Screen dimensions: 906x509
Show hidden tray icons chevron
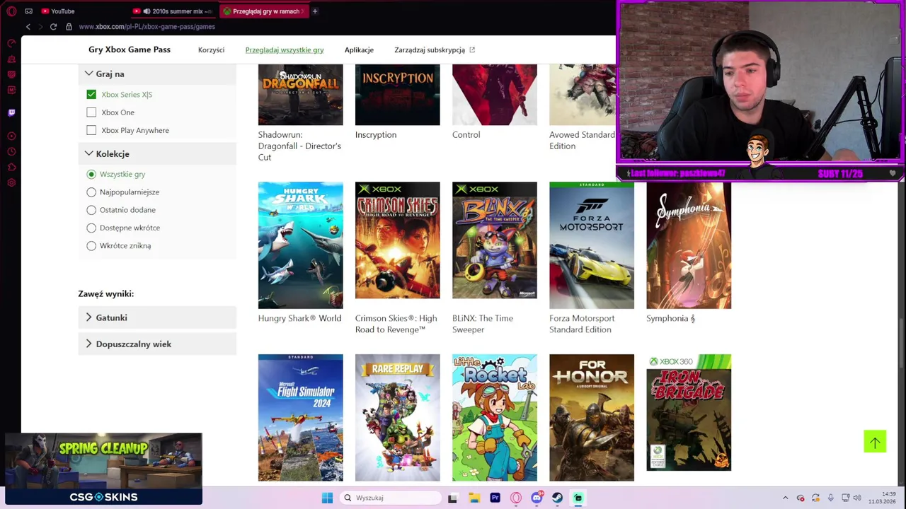[x=785, y=498]
